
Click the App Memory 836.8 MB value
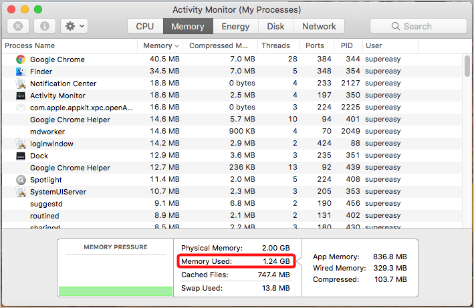click(390, 257)
